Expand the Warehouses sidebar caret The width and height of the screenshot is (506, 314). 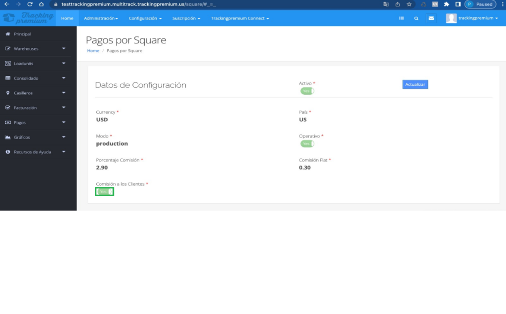(64, 49)
